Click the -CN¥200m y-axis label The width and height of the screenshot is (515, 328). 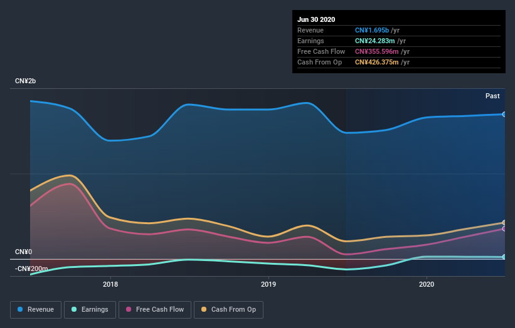click(x=31, y=269)
